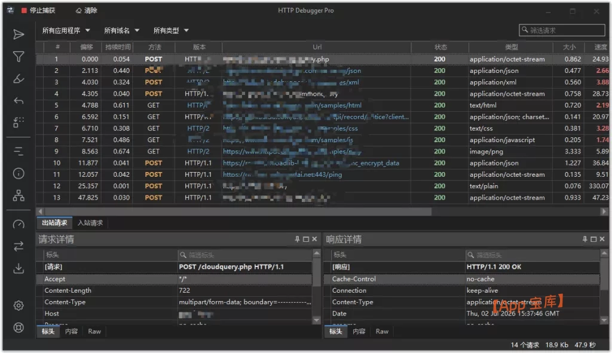Sort by the 持续时间 column header
The image size is (612, 353).
118,47
